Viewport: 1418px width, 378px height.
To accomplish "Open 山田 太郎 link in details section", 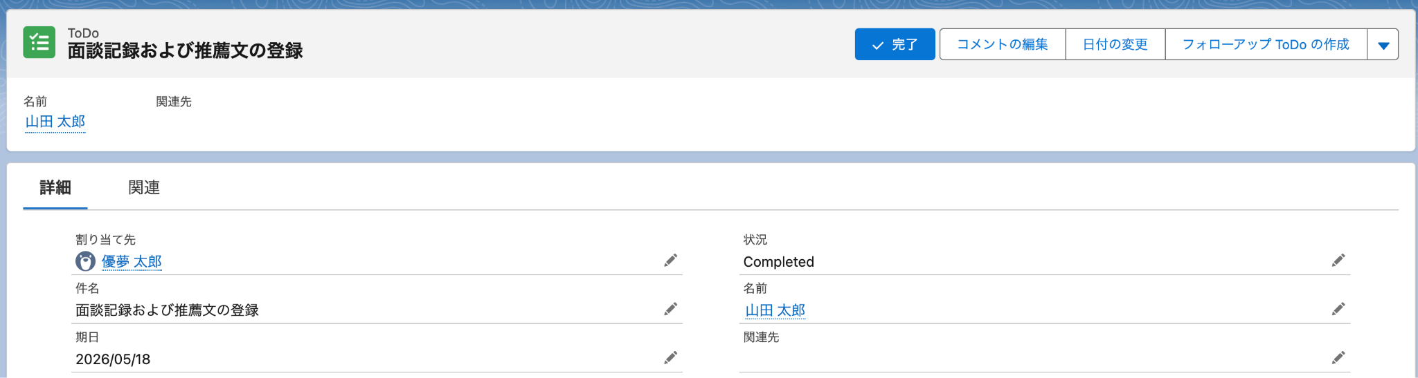I will (x=775, y=310).
